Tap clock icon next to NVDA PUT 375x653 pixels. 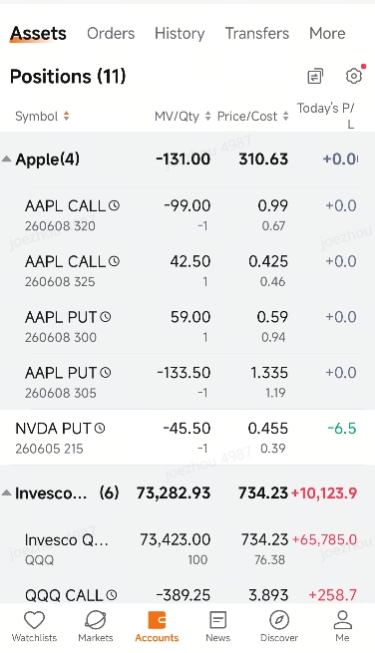[x=100, y=428]
